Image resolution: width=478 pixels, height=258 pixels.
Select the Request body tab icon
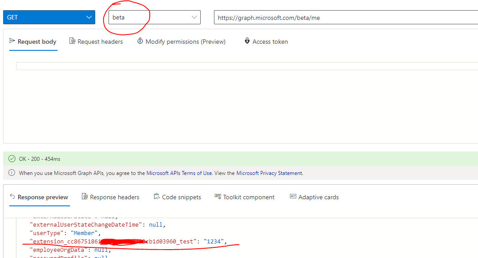click(x=12, y=41)
